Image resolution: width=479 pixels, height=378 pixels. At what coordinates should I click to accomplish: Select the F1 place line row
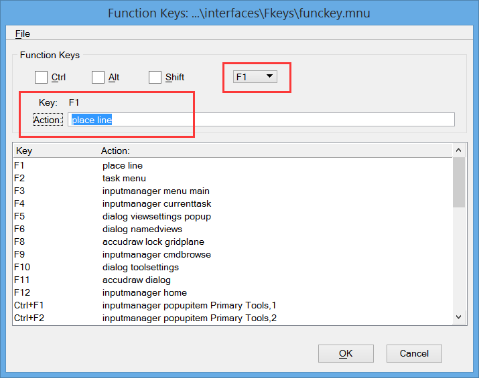(232, 165)
